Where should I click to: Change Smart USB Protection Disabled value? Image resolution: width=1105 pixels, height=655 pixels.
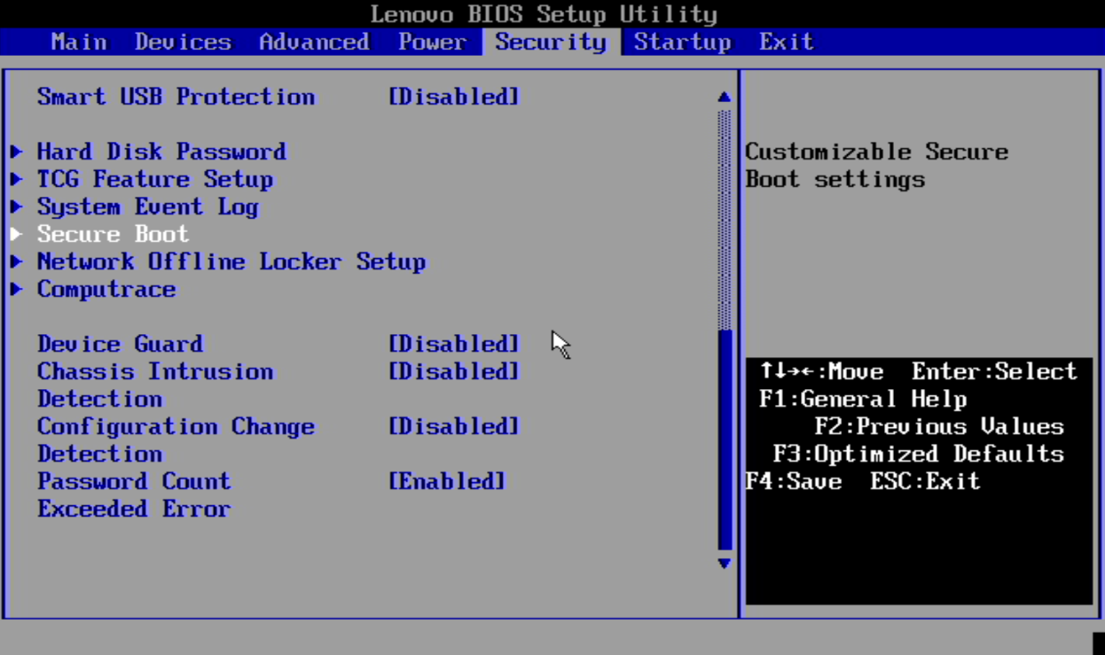pyautogui.click(x=454, y=97)
